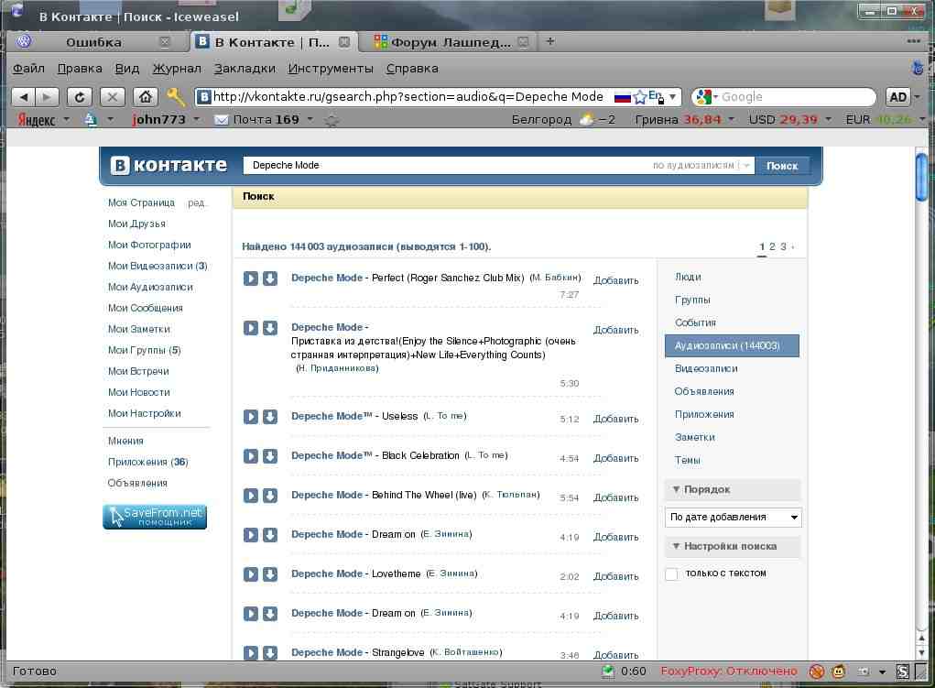The height and width of the screenshot is (688, 935).
Task: Play Perfect (Roger Sanchez Club Mix) track
Action: [250, 278]
